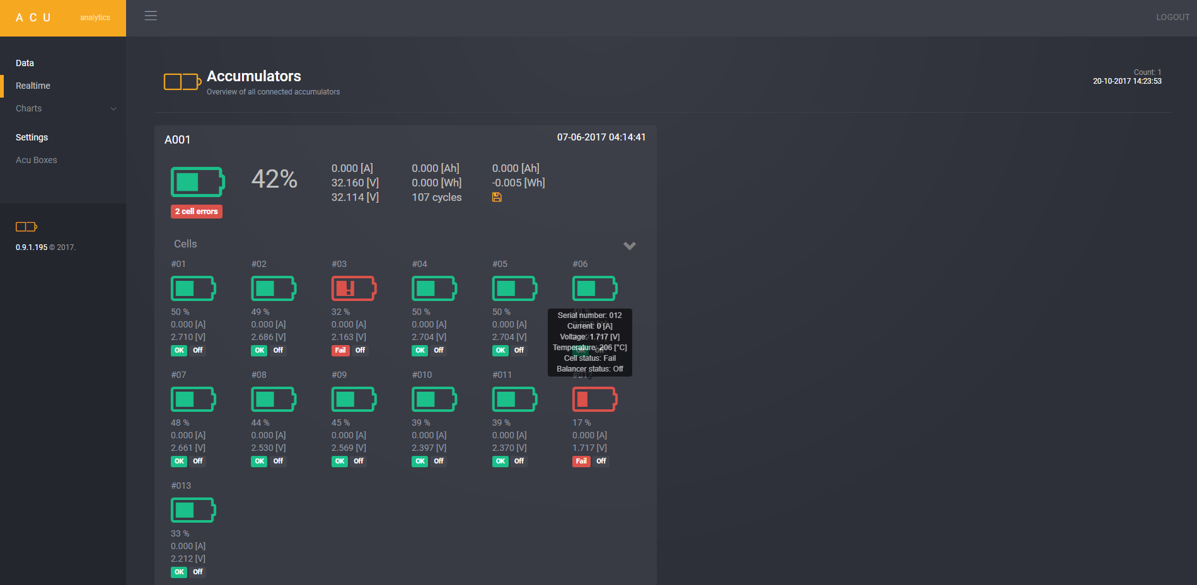Expand the Charts submenu in sidebar
Viewport: 1197px width, 585px height.
(63, 108)
